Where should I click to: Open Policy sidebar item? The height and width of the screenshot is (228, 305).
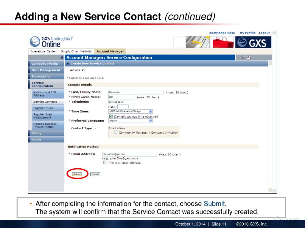coord(46,140)
